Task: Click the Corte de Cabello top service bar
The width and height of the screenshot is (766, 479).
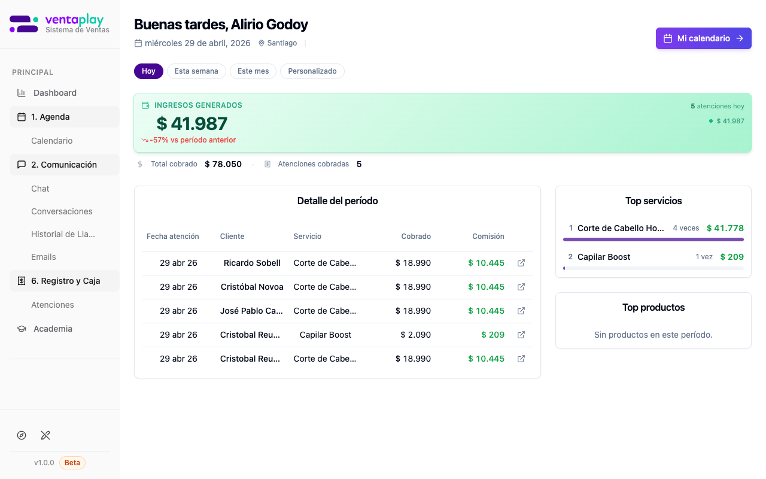Action: 653,239
